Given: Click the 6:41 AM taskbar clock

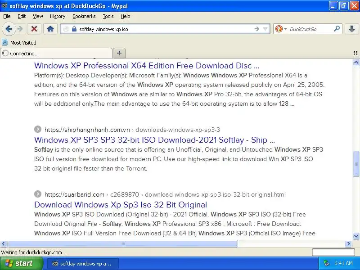Looking at the screenshot, I should (343, 263).
